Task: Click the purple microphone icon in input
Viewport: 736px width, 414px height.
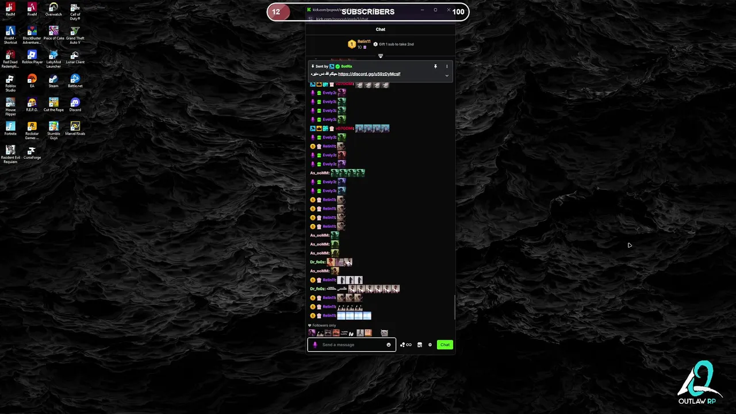Action: [315, 345]
